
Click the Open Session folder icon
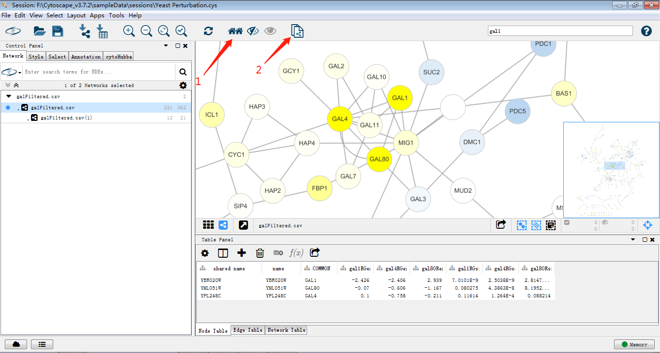[40, 31]
